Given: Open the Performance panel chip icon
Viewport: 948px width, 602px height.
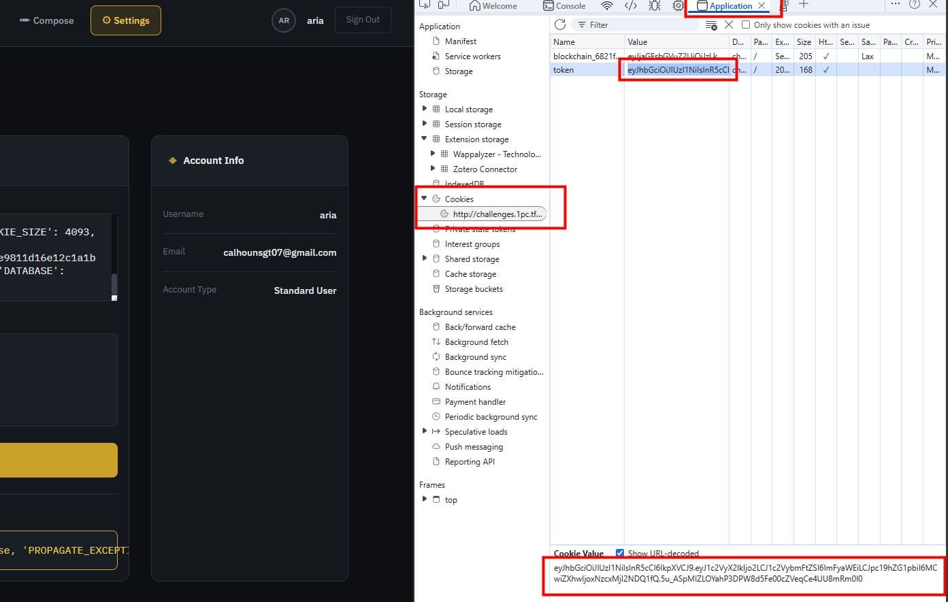Looking at the screenshot, I should click(678, 6).
